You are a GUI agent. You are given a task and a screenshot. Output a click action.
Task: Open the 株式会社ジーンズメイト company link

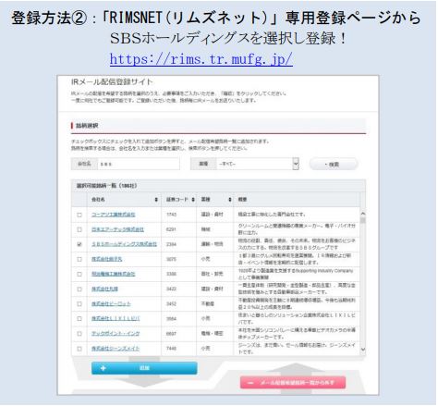116,349
